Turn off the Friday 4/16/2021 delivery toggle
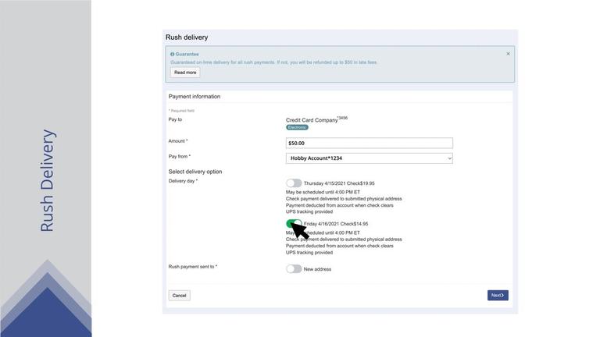 click(x=294, y=224)
